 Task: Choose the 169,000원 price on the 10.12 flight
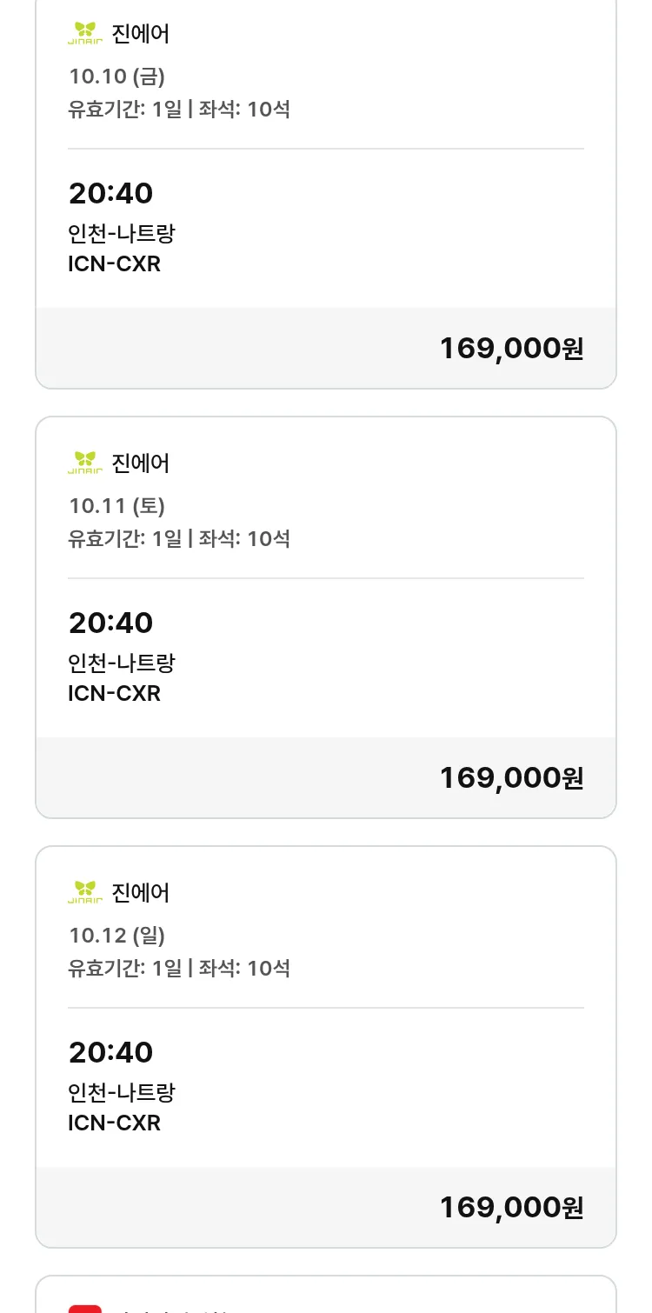[x=511, y=1207]
